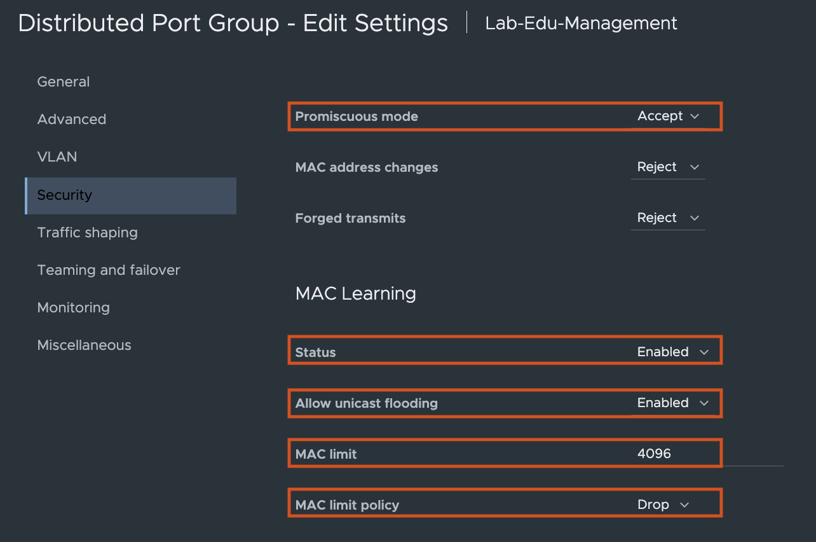This screenshot has width=816, height=542.
Task: Switch to the Monitoring tab
Action: pyautogui.click(x=74, y=308)
